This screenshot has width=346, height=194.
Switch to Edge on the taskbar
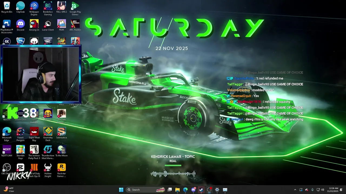click(185, 190)
